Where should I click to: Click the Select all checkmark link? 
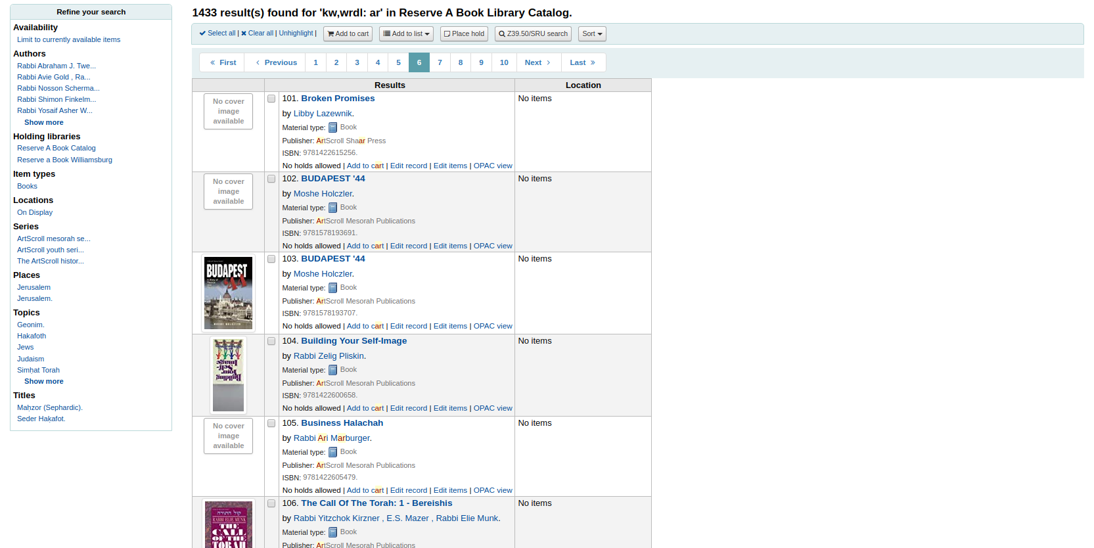coord(217,34)
